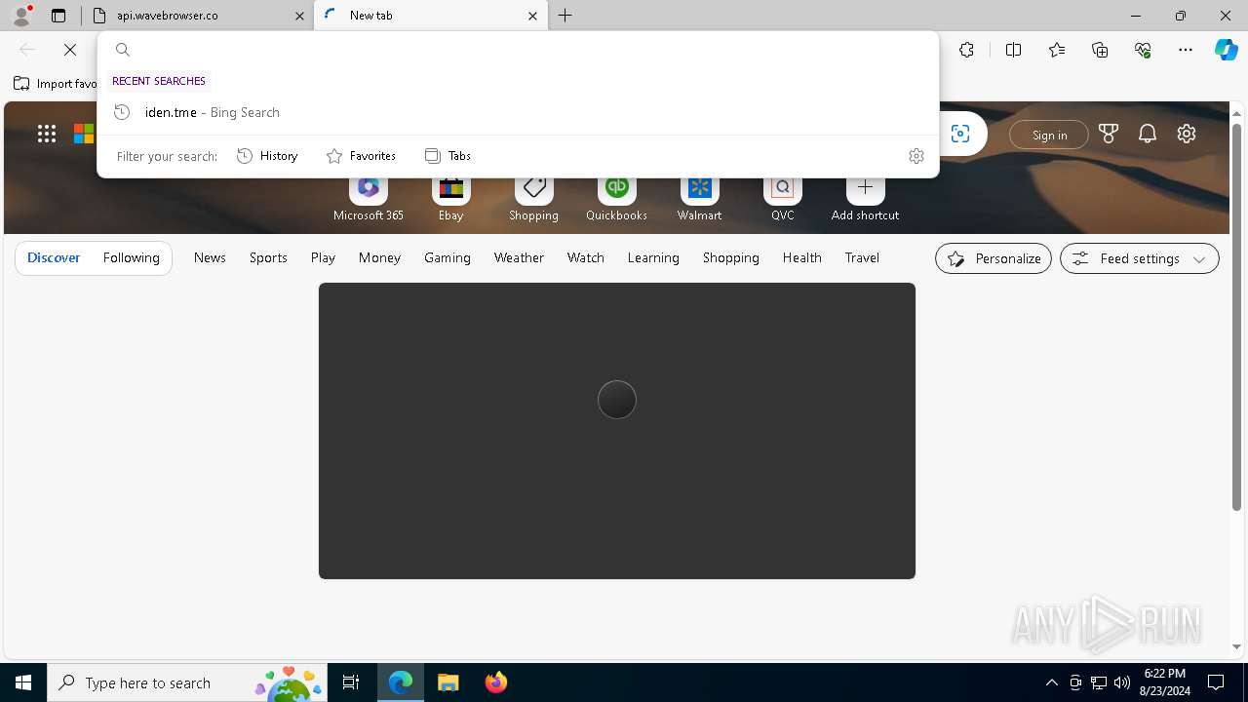Open the browser profile icon
This screenshot has width=1248, height=702.
(x=21, y=15)
